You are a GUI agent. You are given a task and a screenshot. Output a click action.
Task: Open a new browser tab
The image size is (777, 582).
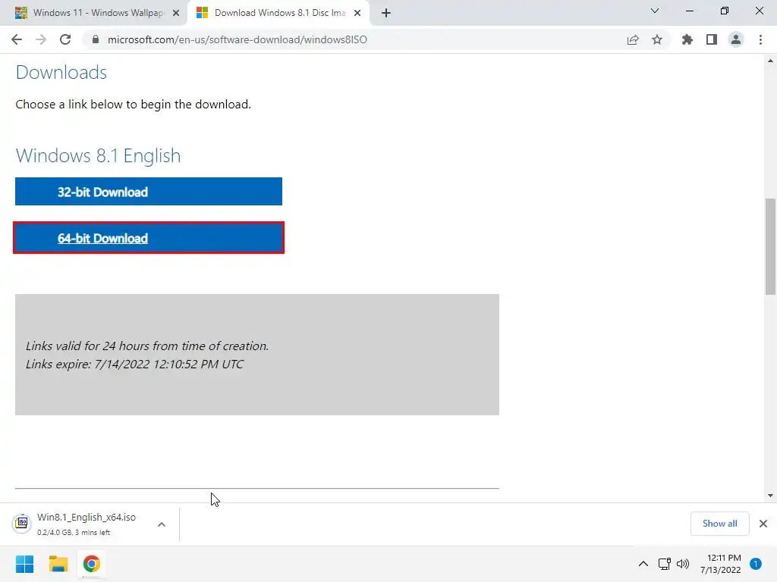(386, 13)
